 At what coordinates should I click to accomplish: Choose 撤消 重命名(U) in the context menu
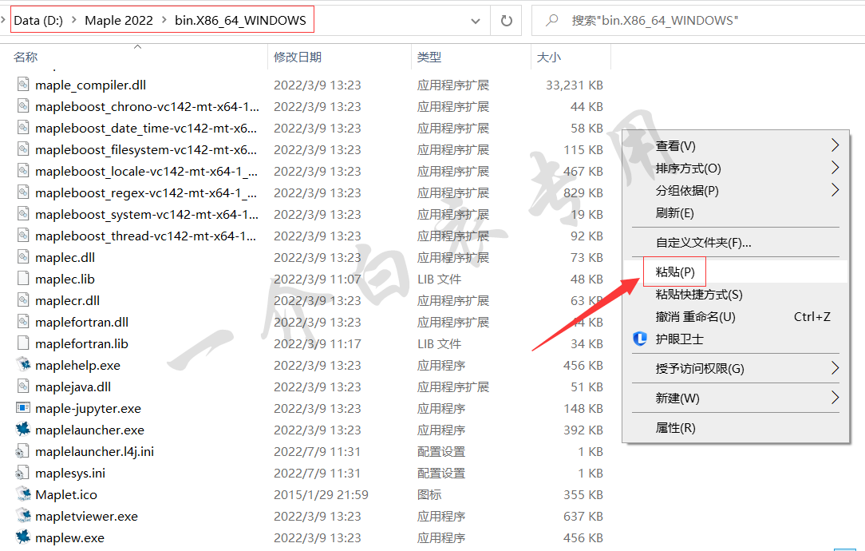696,317
